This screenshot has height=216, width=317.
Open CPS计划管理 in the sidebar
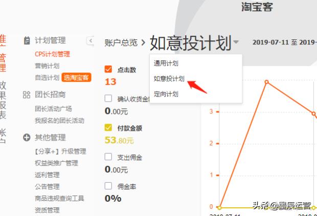tap(52, 54)
